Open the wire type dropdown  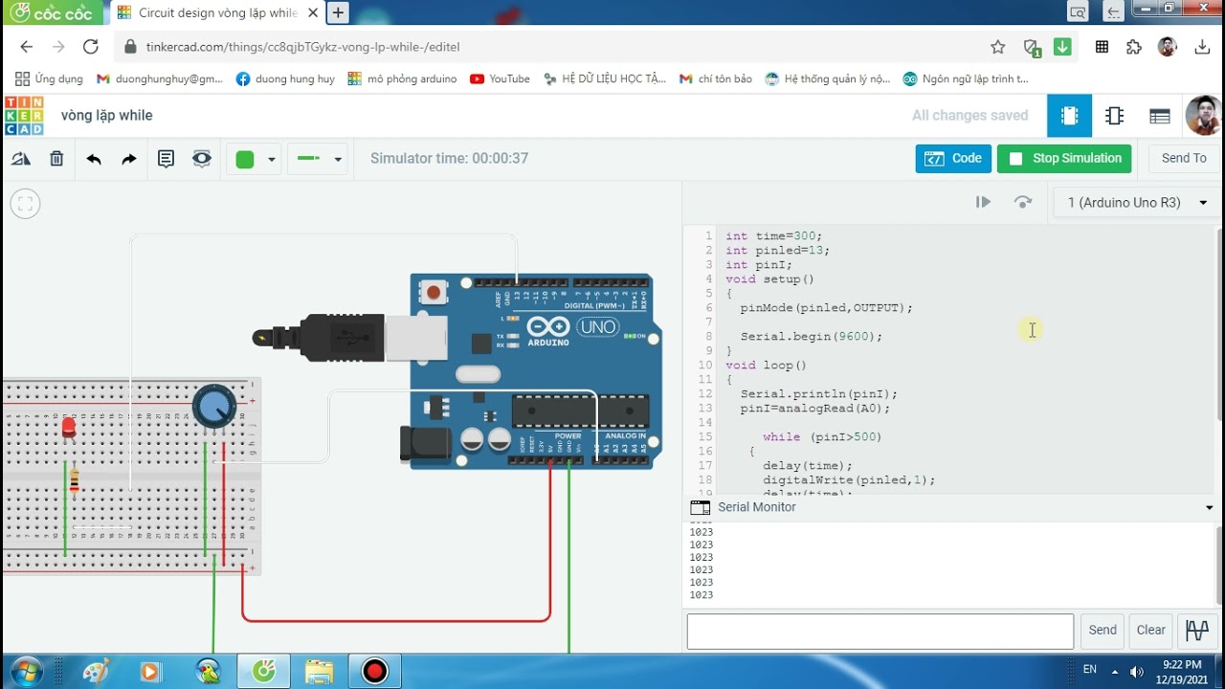click(x=319, y=159)
